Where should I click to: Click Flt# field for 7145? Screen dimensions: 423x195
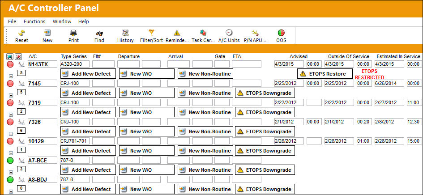coord(103,83)
